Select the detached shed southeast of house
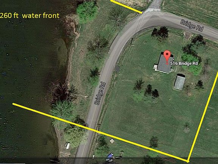Screen dimensions: 218x164 [179, 82]
